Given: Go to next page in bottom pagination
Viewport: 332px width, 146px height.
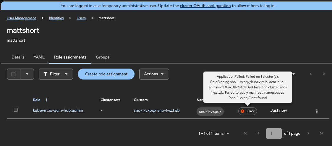Looking at the screenshot, I should (308, 133).
